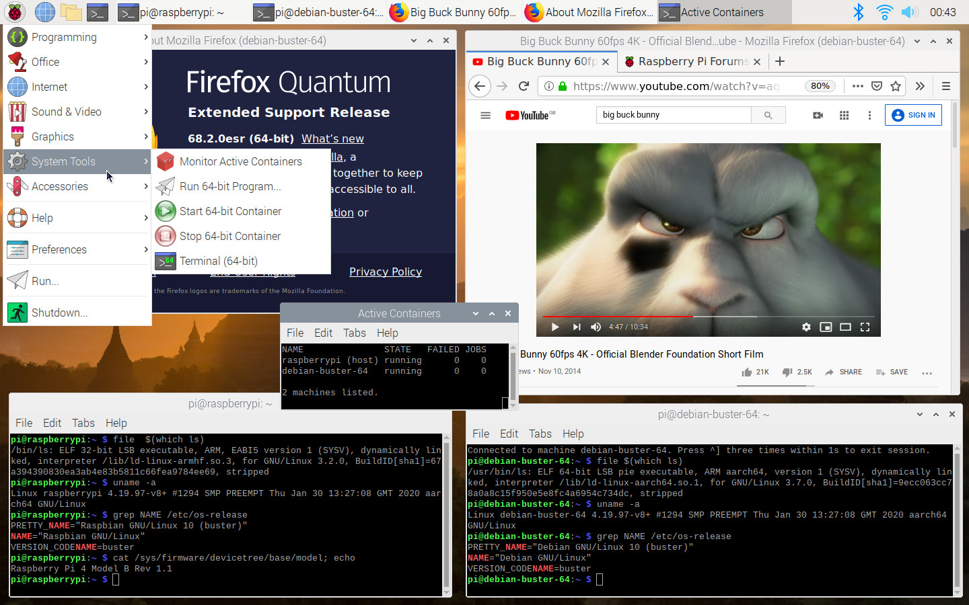Open the File Manager from the top panel
This screenshot has height=605, width=969.
[x=71, y=11]
